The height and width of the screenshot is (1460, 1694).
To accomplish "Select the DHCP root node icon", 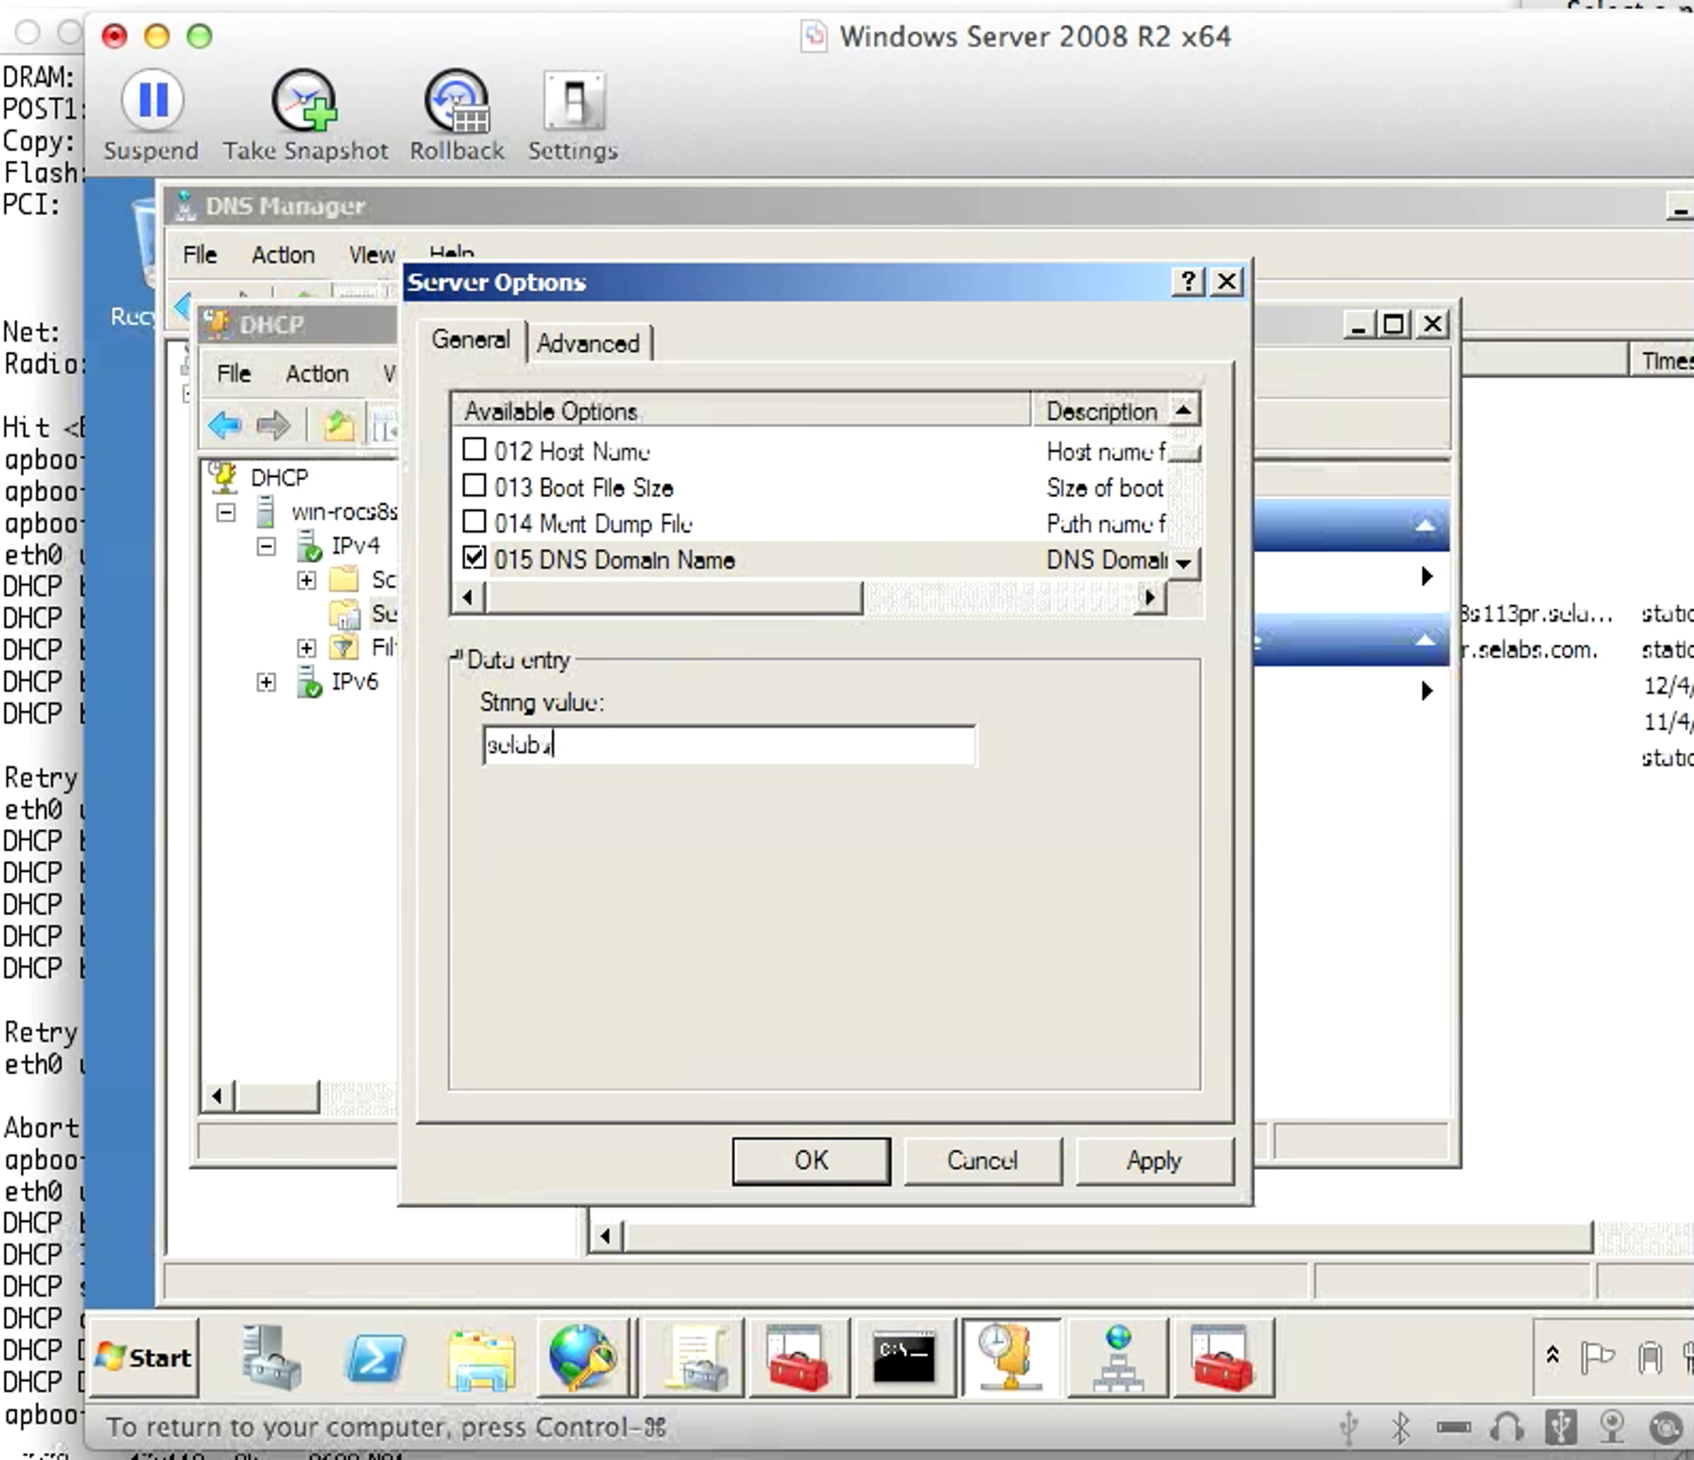I will click(223, 476).
